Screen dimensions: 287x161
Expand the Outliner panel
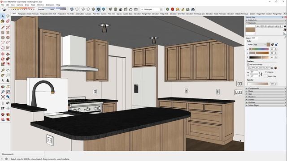click(266, 102)
